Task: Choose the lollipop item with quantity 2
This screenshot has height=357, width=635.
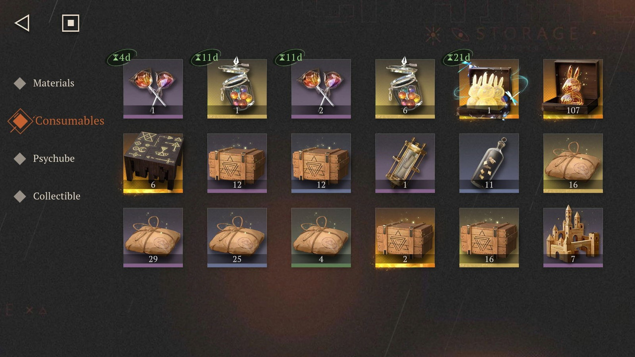Action: click(x=321, y=89)
